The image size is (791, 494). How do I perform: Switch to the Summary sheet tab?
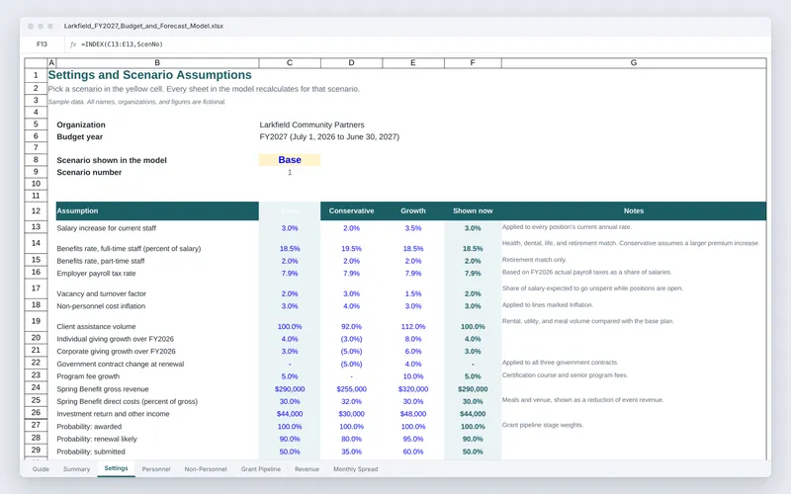(x=77, y=468)
